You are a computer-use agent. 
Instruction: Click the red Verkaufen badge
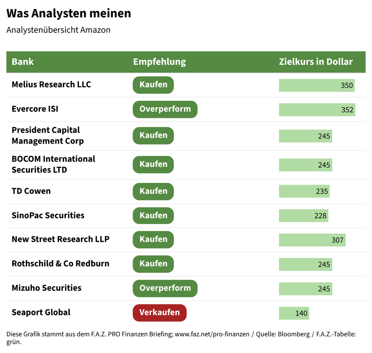[159, 313]
